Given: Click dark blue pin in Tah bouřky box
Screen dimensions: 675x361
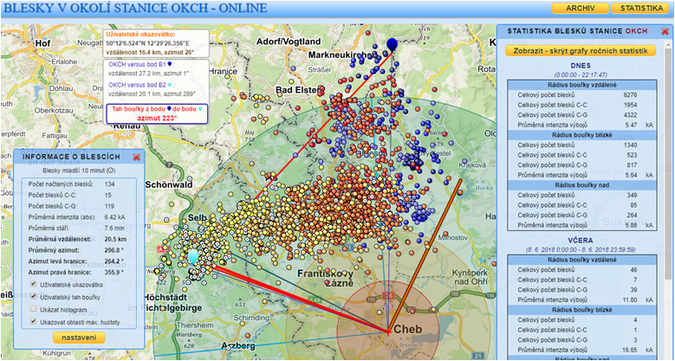Looking at the screenshot, I should 169,109.
